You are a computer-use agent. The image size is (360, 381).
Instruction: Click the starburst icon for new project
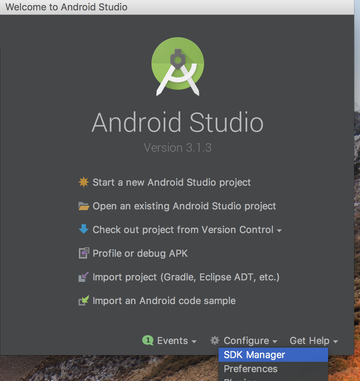pos(83,182)
